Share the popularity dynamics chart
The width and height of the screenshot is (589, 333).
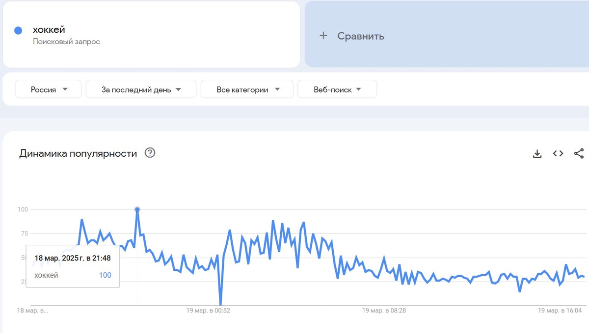pyautogui.click(x=579, y=154)
